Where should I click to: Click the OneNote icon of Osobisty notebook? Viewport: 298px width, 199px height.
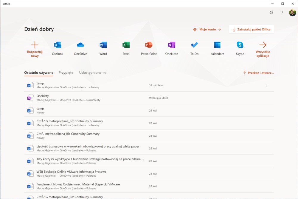click(x=30, y=98)
